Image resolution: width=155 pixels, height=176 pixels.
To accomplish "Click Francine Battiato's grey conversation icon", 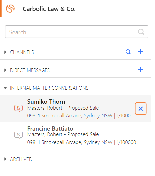I will point(18,135).
